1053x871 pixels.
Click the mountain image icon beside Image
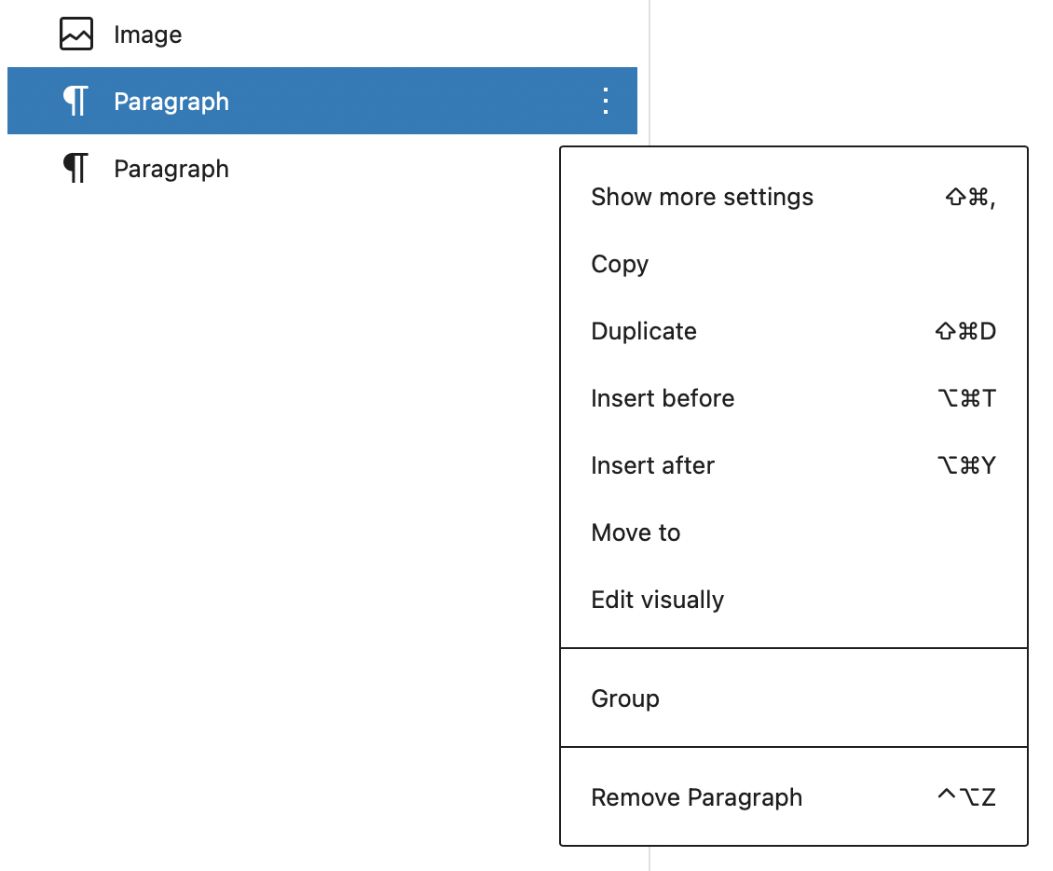click(x=75, y=33)
